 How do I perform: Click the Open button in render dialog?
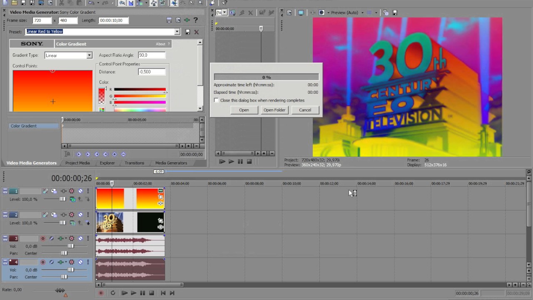244,110
